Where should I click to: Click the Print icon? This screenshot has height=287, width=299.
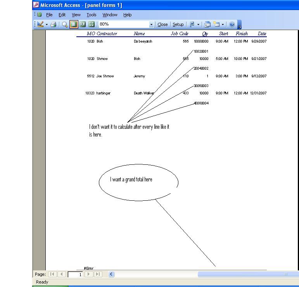(x=54, y=24)
